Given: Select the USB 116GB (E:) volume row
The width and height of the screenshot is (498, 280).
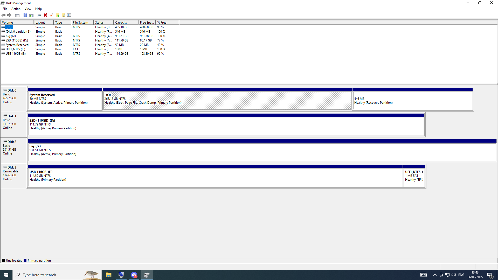Looking at the screenshot, I should (x=16, y=54).
